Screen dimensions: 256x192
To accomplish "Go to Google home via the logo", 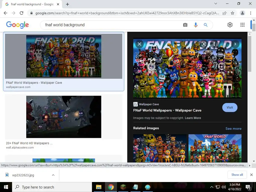I will 17,25.
